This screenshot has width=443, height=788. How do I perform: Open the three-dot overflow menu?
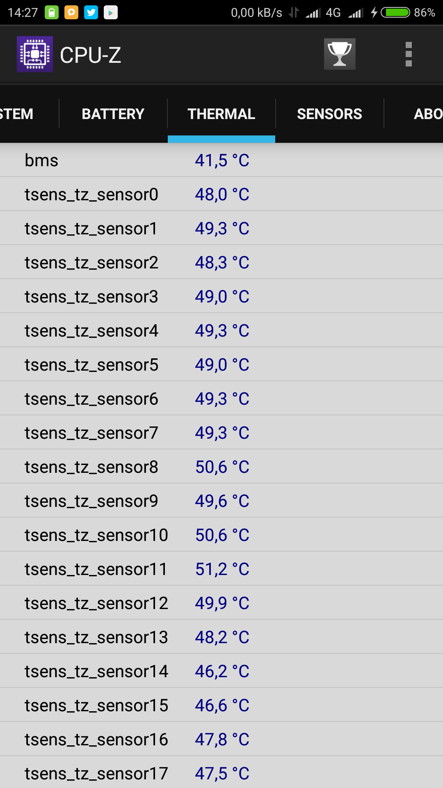(408, 54)
